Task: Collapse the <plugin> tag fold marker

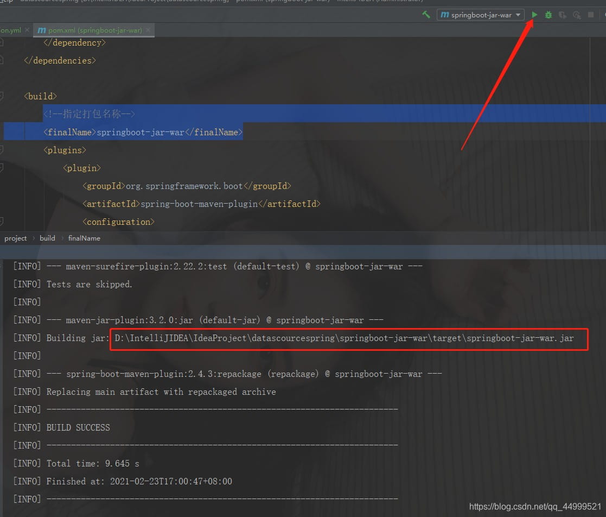Action: coord(1,168)
